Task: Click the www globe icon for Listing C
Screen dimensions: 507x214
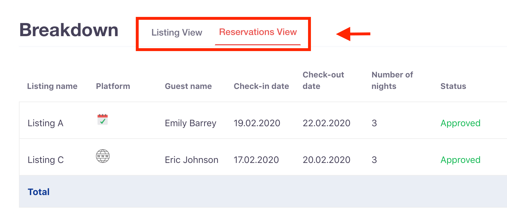Action: [x=103, y=156]
